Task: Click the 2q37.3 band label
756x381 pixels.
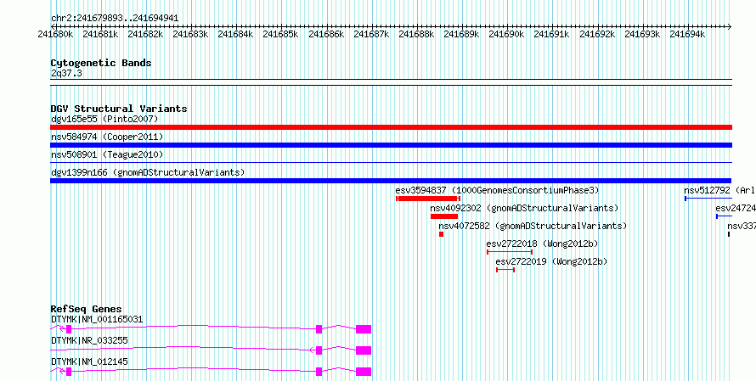Action: point(66,74)
